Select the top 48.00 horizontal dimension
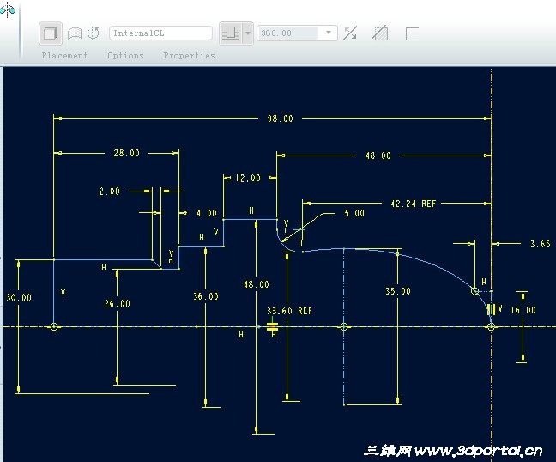This screenshot has height=462, width=556. pos(378,155)
